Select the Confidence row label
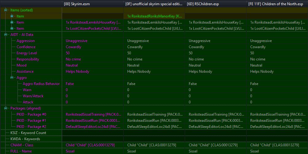Screen dimensions: 308x154 click(x=26, y=47)
